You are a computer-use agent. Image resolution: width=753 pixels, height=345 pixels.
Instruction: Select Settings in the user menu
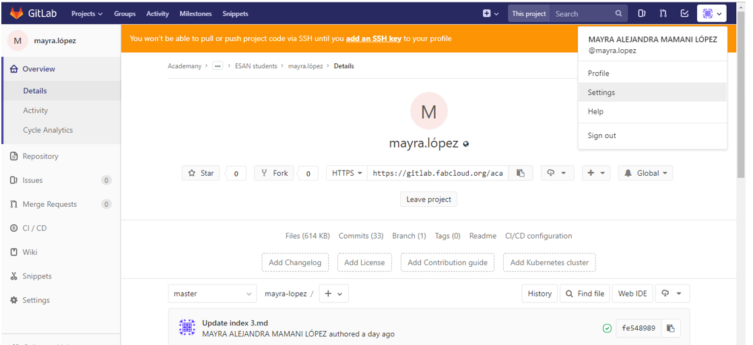coord(601,92)
